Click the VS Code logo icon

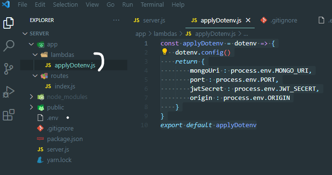point(6,4)
